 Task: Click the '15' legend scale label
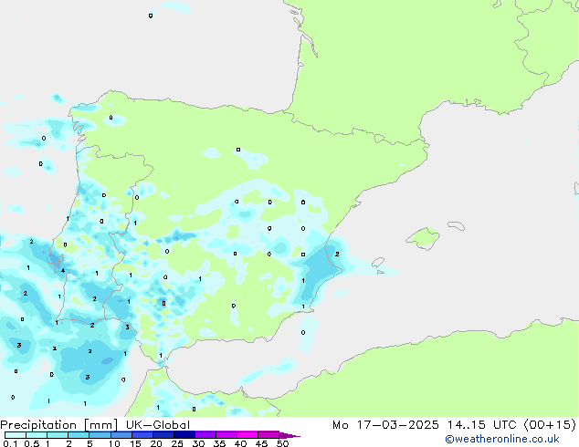coord(135,443)
